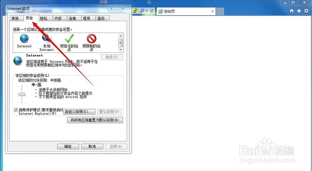Open a new tab in IE

220,11
